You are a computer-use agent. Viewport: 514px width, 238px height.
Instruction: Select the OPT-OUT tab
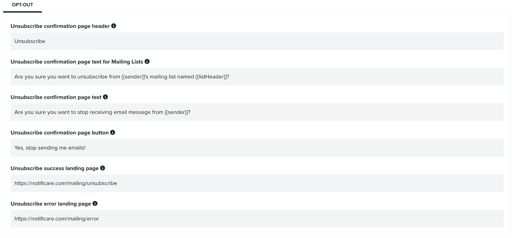pos(23,5)
